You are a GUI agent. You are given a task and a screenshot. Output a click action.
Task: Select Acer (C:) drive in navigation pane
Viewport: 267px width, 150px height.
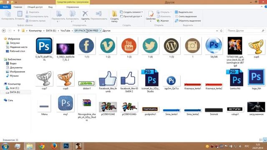point(15,88)
